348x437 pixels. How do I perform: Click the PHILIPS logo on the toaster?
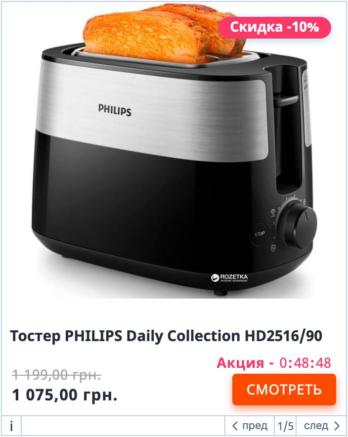point(115,110)
